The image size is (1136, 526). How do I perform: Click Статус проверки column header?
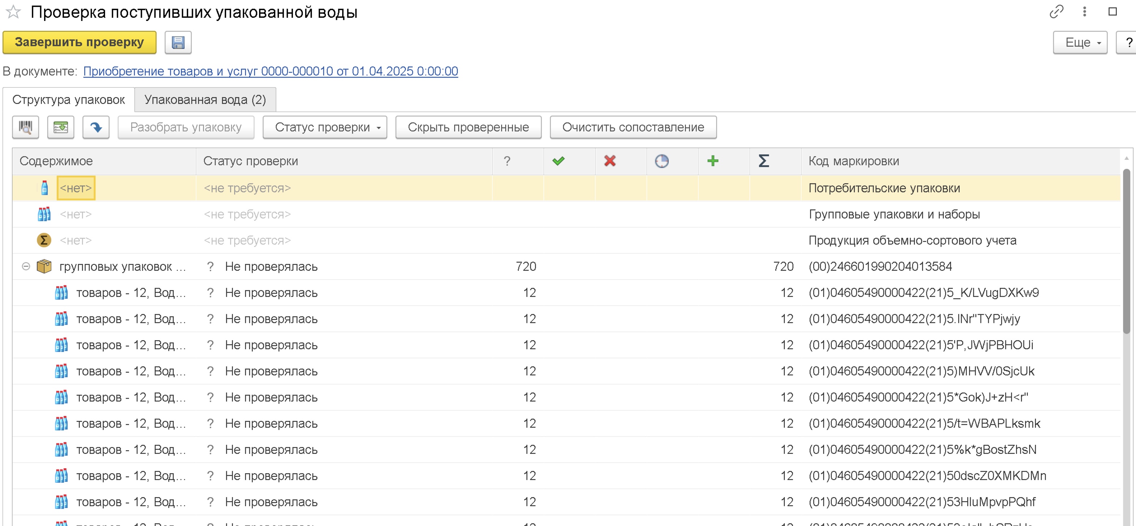pos(344,161)
